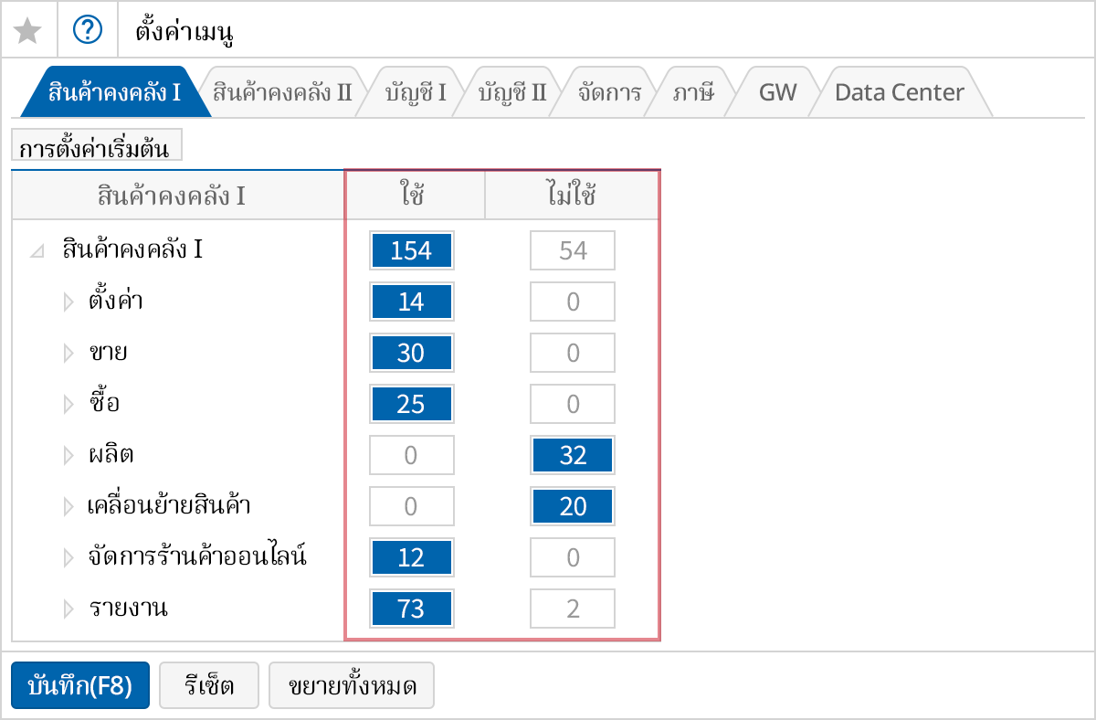1096x720 pixels.
Task: Click the การตั้งค่าเริ่มต้น section label
Action: (96, 143)
